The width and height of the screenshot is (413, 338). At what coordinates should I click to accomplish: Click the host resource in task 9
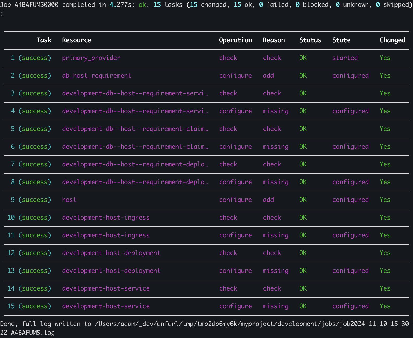point(69,200)
